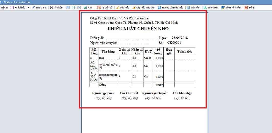The height and width of the screenshot is (133, 272).
Task: Click the Thủ kho xuất signature heading
Action: click(x=129, y=93)
